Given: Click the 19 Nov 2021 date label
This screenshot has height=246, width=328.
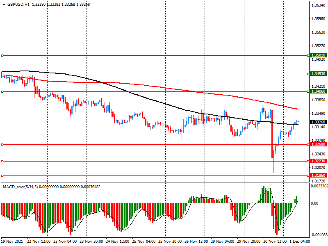Looking at the screenshot, I should (x=12, y=241).
